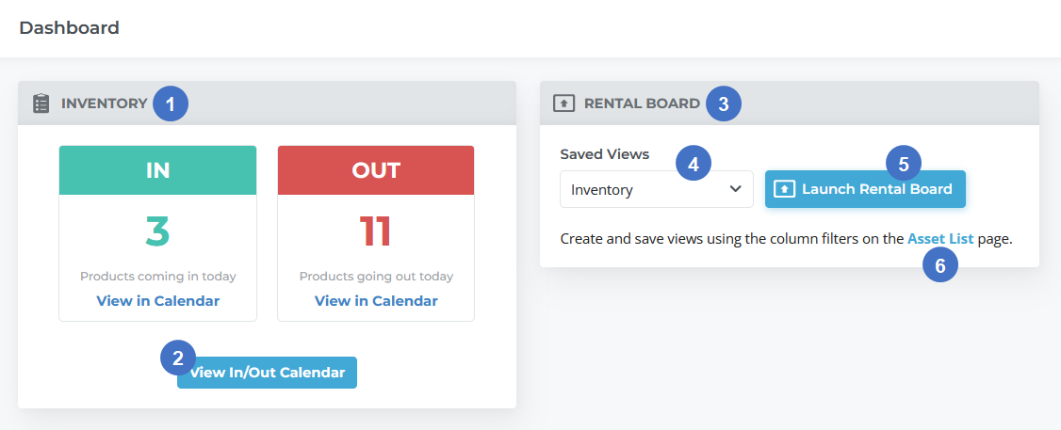Image resolution: width=1061 pixels, height=430 pixels.
Task: Click the Dashboard page title
Action: click(69, 27)
